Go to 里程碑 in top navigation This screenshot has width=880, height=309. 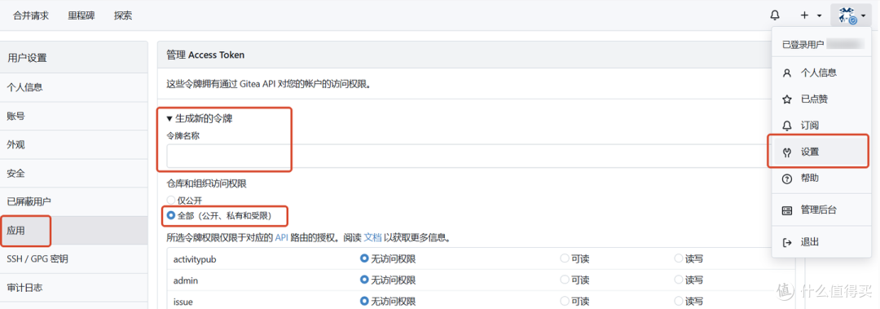click(x=81, y=15)
